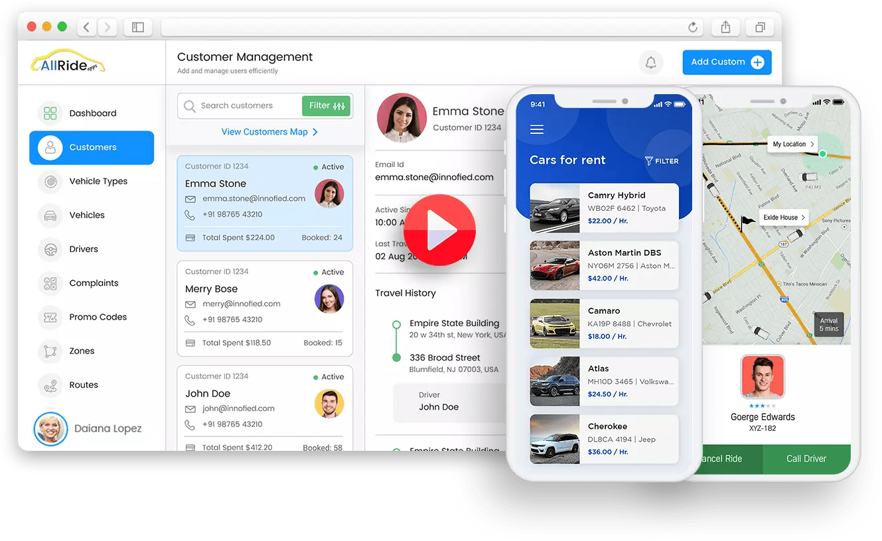Expand View Customers Map chevron
The height and width of the screenshot is (541, 882).
click(315, 132)
